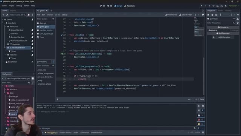Go to previous FileSystem folder arrow
The height and width of the screenshot is (136, 241).
[3, 79]
